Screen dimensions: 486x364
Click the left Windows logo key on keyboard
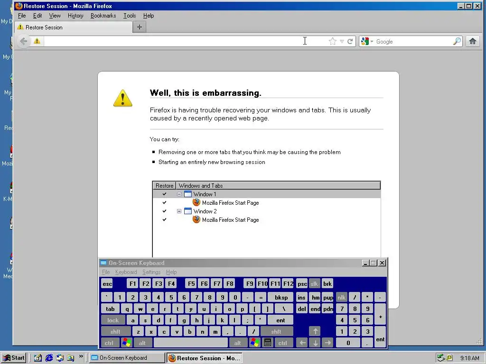(x=127, y=343)
